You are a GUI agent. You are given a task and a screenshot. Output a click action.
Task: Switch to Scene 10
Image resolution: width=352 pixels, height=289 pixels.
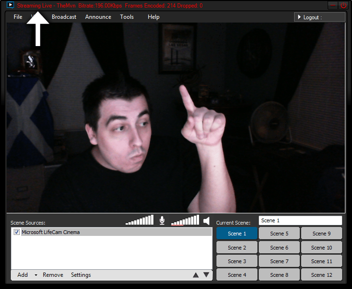pos(321,248)
